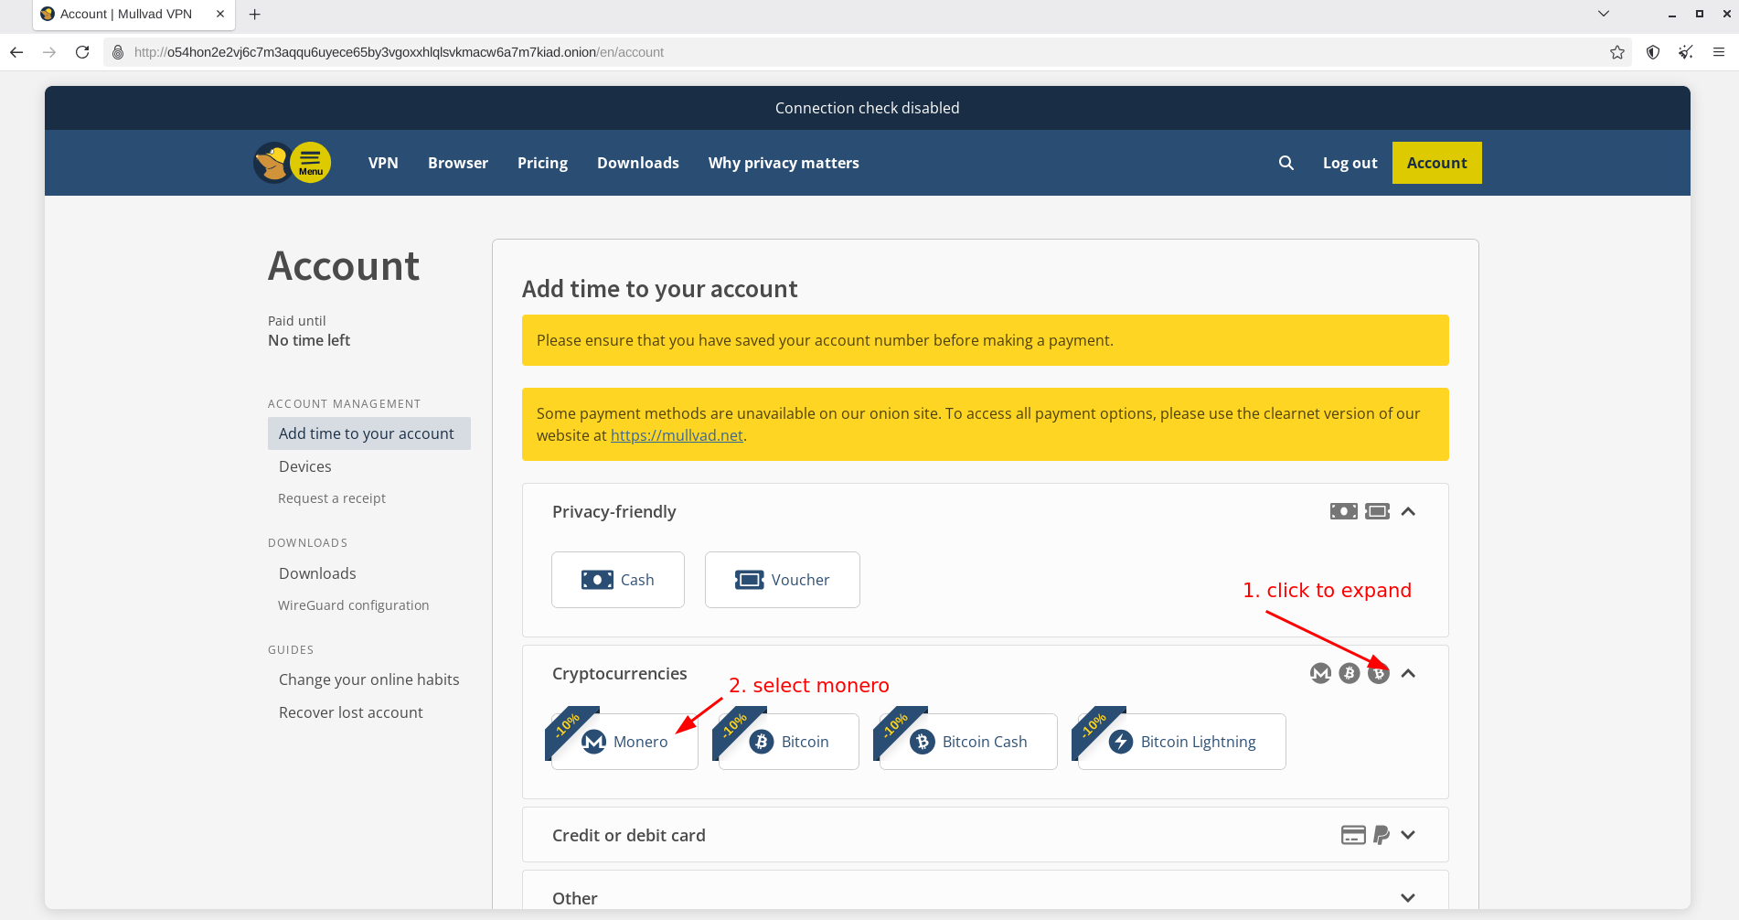
Task: Expand the Credit or debit card section
Action: pos(1408,835)
